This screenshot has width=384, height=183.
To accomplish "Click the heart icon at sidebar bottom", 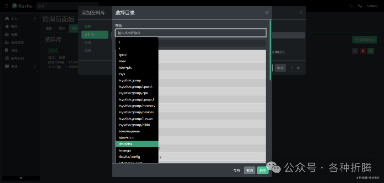I will [21, 178].
